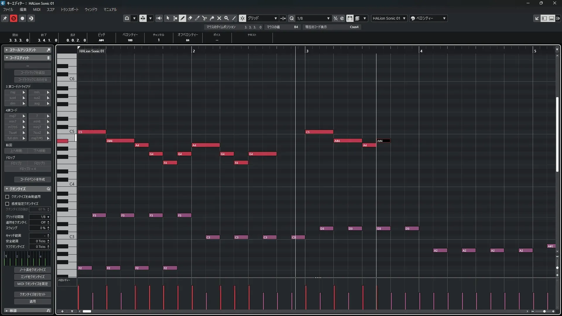This screenshot has height=316, width=562.
Task: Open the HALion Sonic 01 part dropdown
Action: point(389,18)
